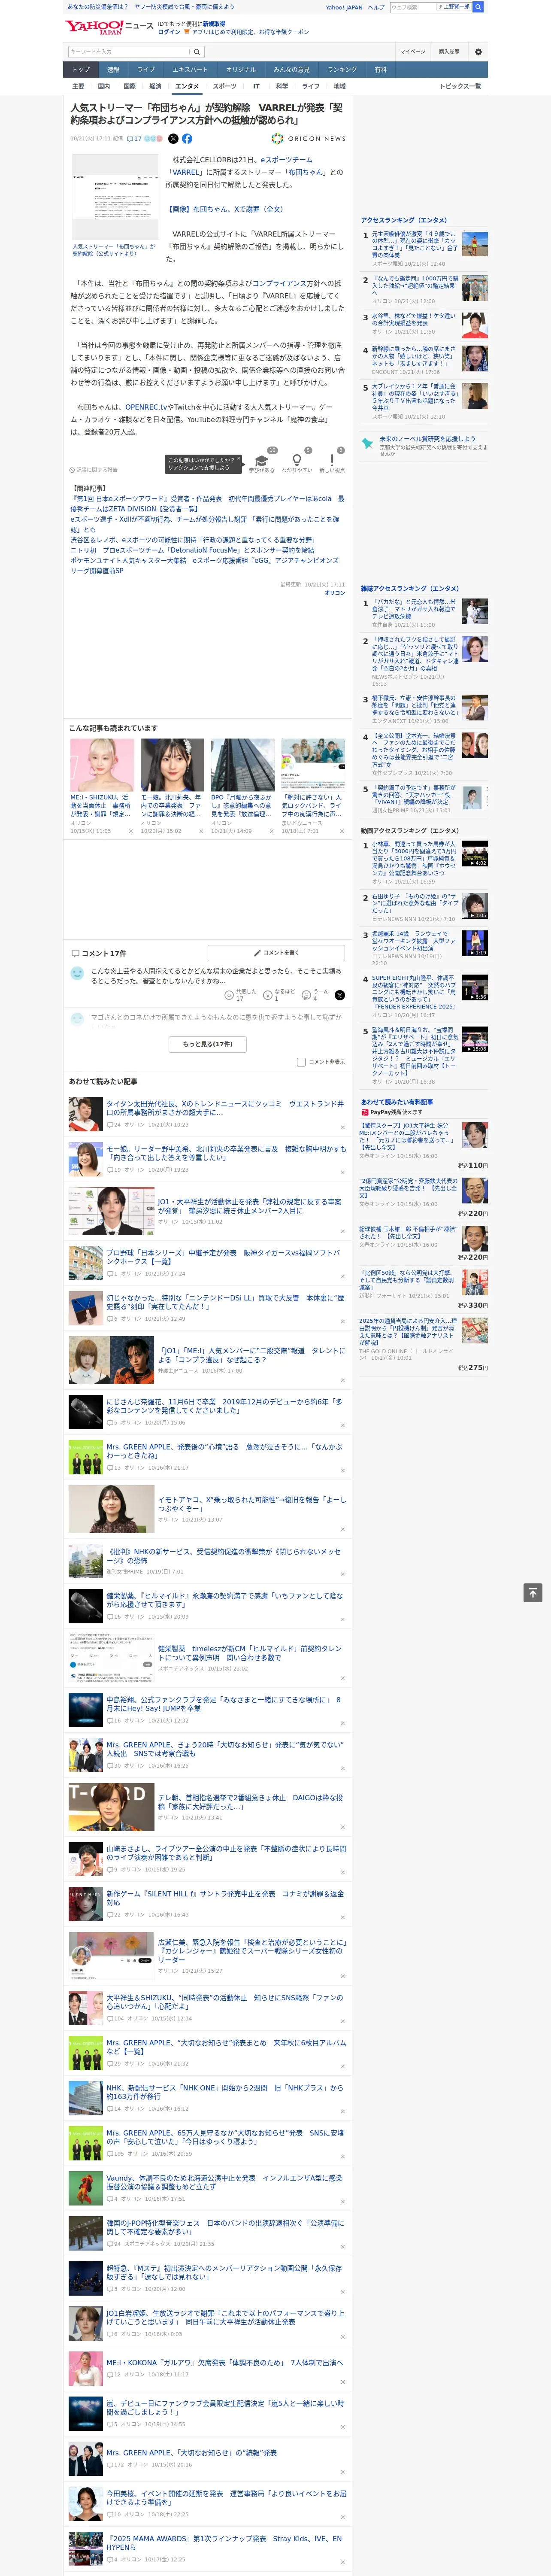Open the ランキング tab
The image size is (551, 2576).
(342, 70)
